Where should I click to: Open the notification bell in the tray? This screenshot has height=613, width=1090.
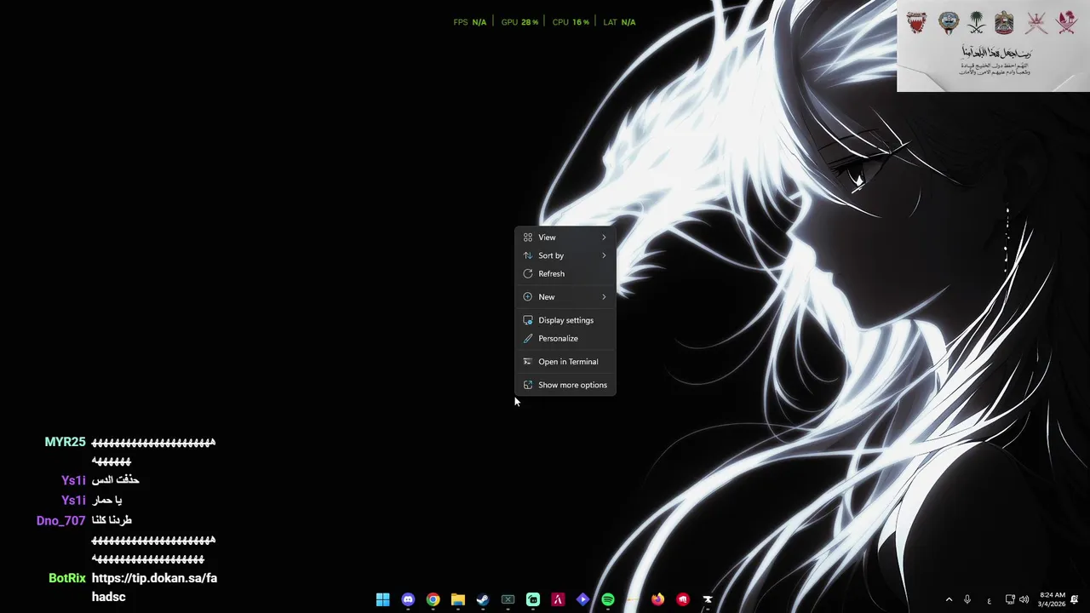(1075, 599)
